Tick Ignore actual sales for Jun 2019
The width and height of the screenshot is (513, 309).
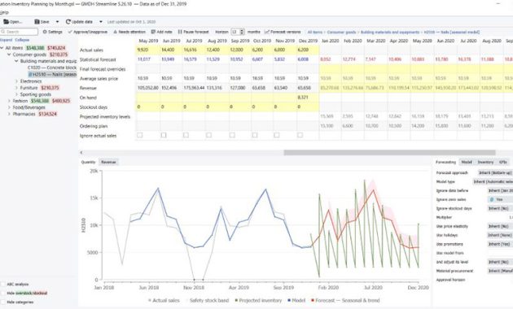point(163,135)
